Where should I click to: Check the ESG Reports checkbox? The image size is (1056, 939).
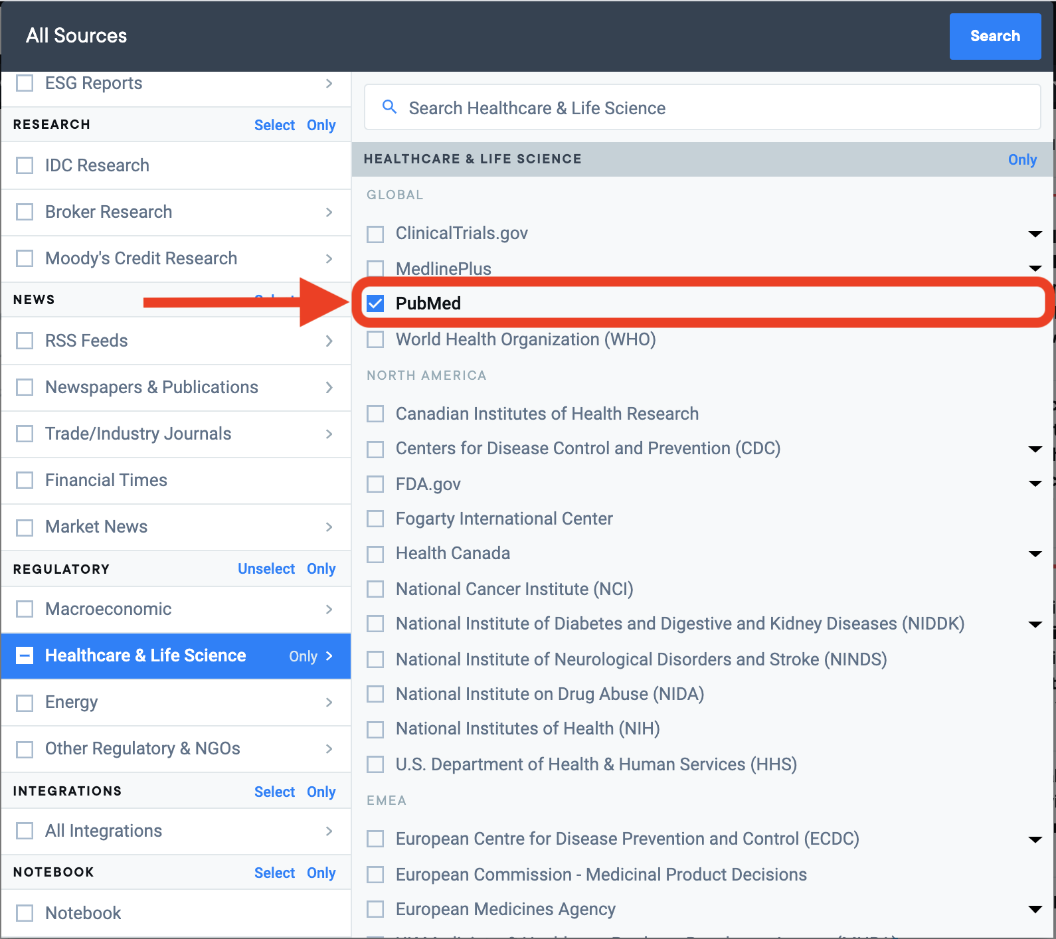click(25, 83)
